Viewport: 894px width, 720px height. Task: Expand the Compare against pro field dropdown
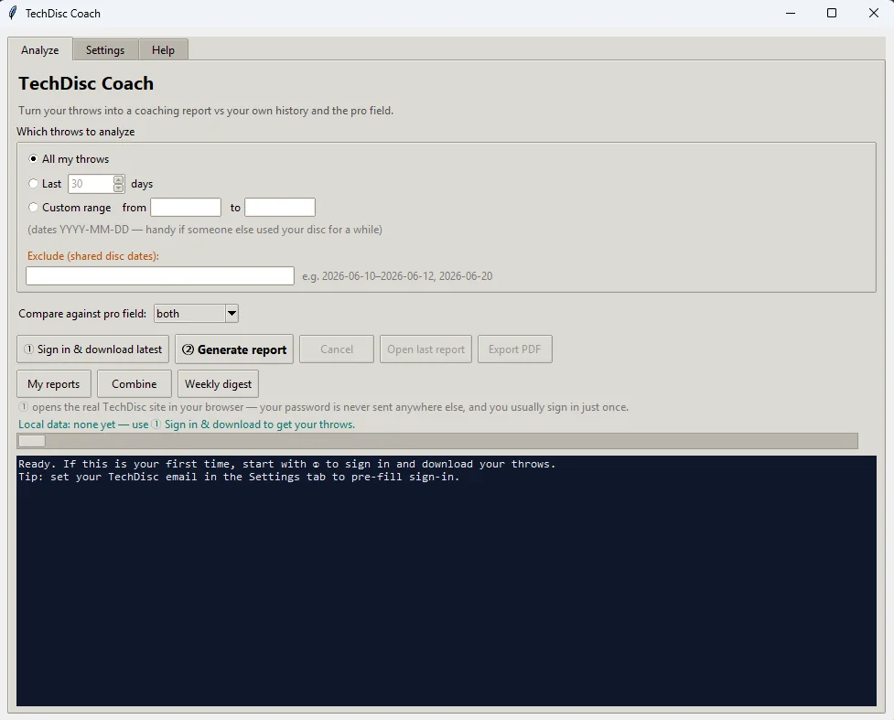click(232, 313)
